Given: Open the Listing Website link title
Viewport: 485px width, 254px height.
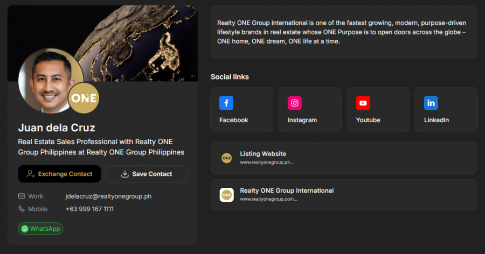Looking at the screenshot, I should pos(263,154).
